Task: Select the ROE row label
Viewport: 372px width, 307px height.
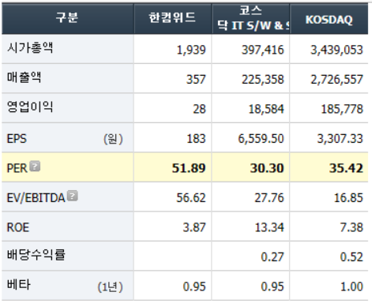Action: 17,227
